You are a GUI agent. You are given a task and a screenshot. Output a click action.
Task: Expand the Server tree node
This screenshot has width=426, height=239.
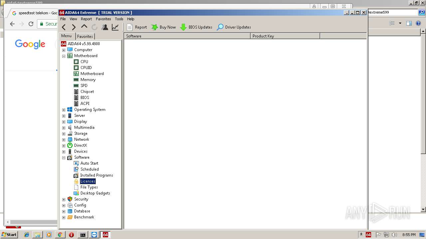pyautogui.click(x=64, y=116)
